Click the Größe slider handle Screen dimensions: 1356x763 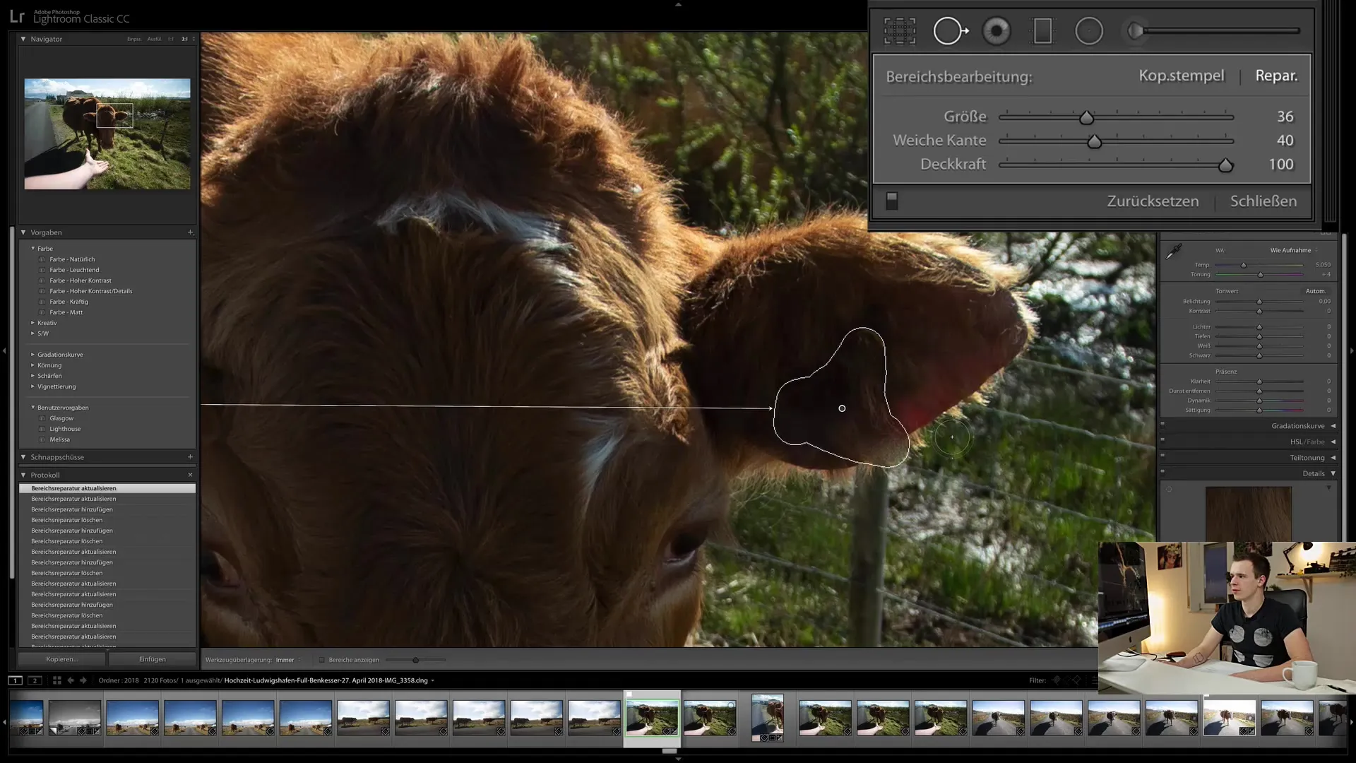point(1086,118)
